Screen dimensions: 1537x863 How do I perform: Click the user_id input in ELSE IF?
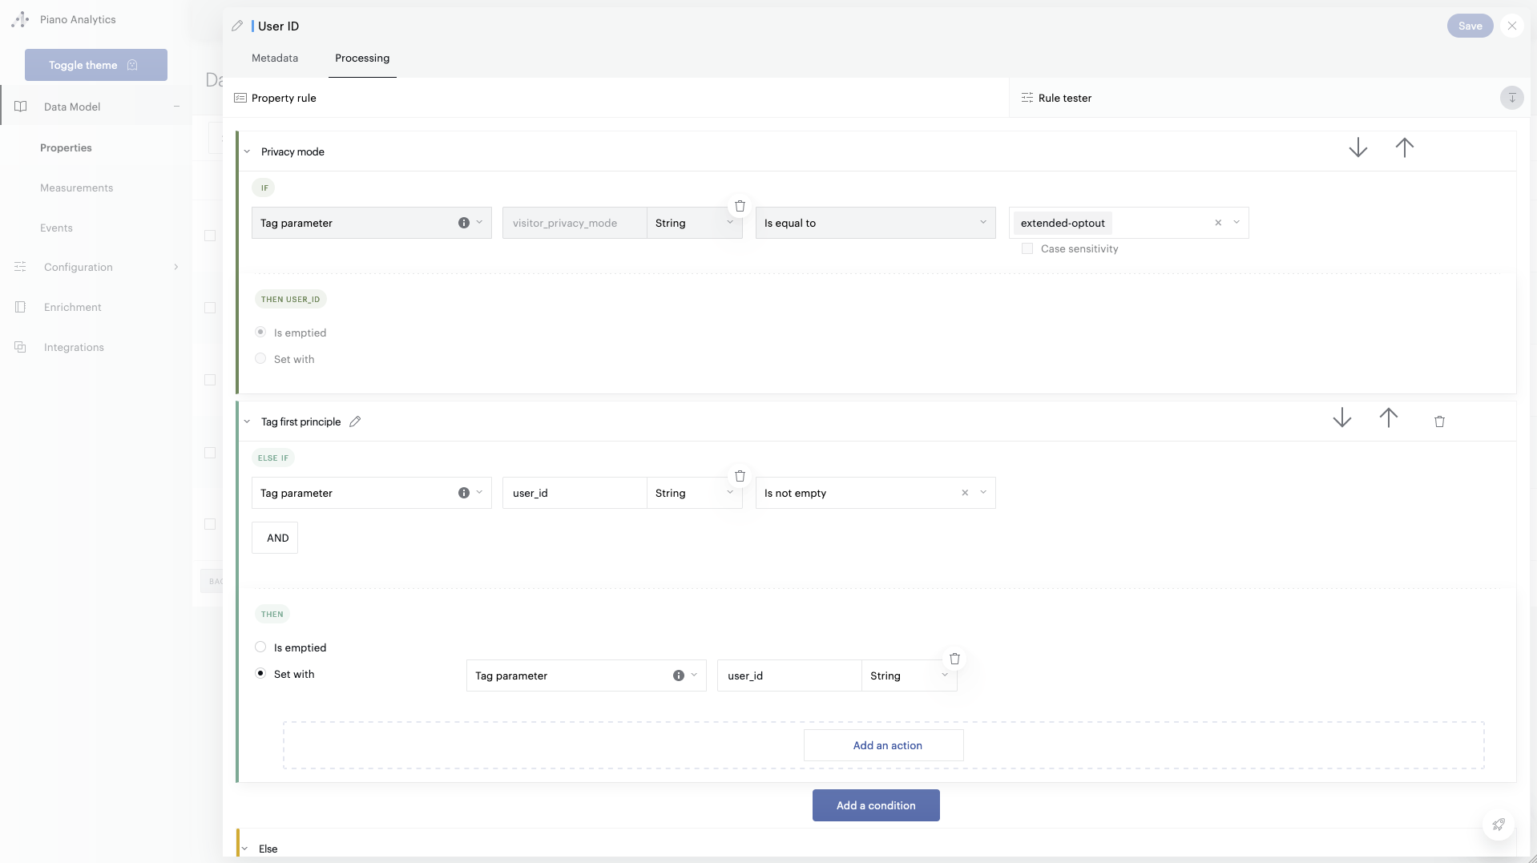pyautogui.click(x=574, y=493)
